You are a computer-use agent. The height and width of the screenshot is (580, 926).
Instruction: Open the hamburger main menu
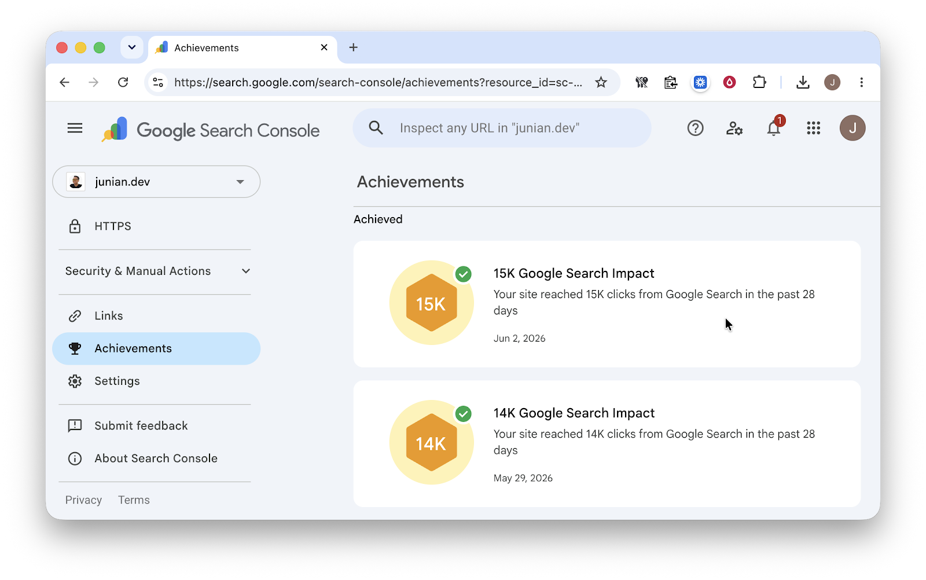75,128
